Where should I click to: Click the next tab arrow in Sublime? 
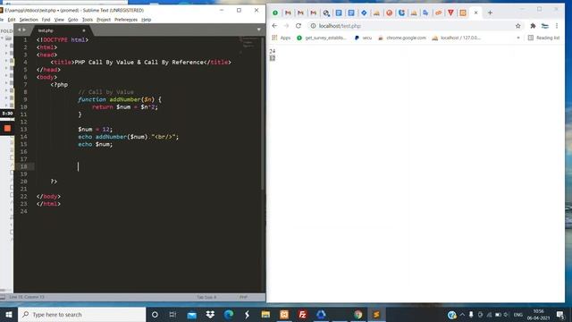[x=24, y=30]
